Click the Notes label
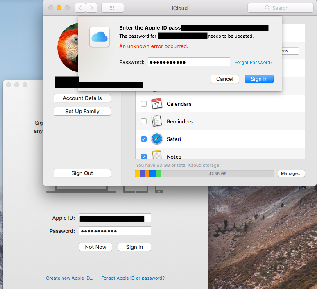The height and width of the screenshot is (289, 317). 174,157
